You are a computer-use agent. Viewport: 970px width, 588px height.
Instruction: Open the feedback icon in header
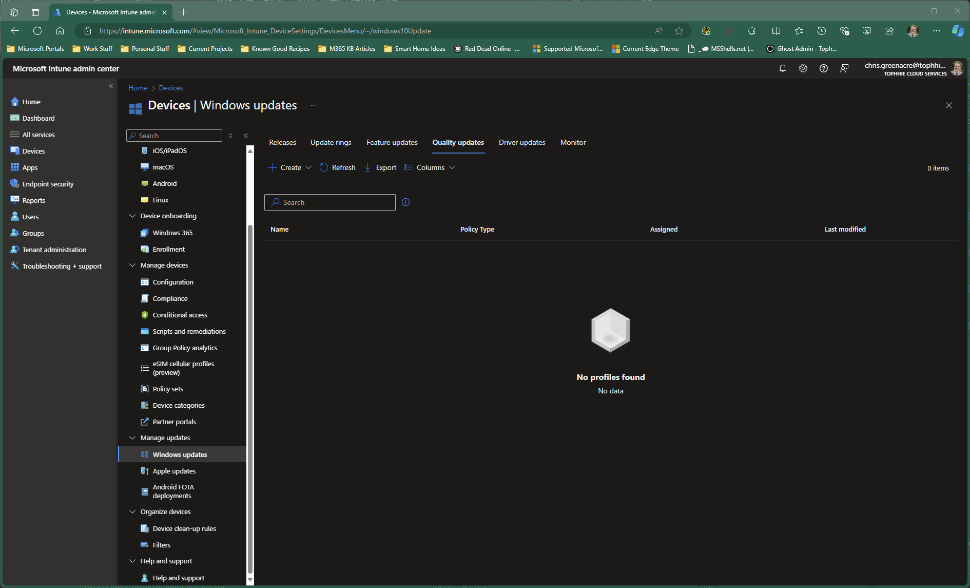pos(844,68)
